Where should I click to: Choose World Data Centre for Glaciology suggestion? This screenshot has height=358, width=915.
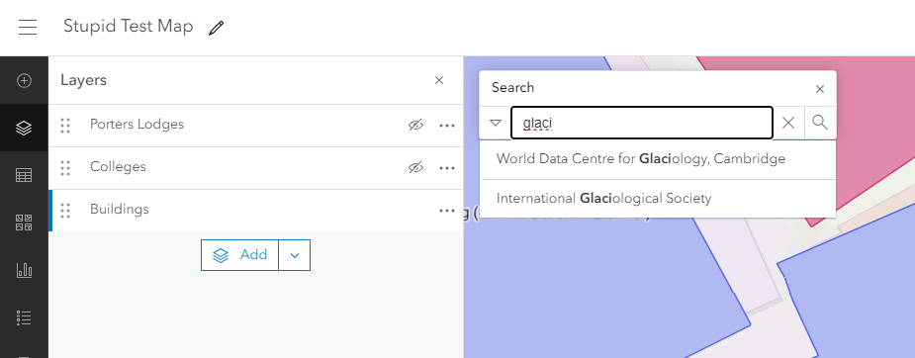pyautogui.click(x=658, y=159)
